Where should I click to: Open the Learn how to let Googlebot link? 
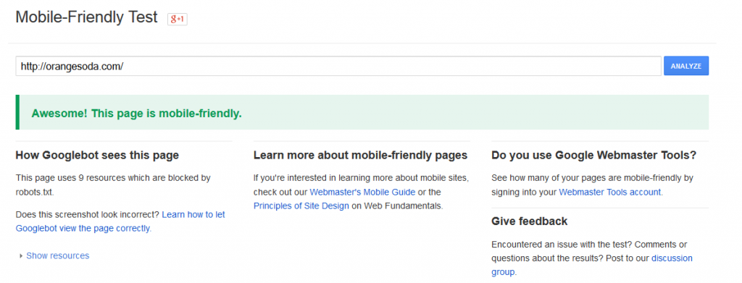(121, 221)
